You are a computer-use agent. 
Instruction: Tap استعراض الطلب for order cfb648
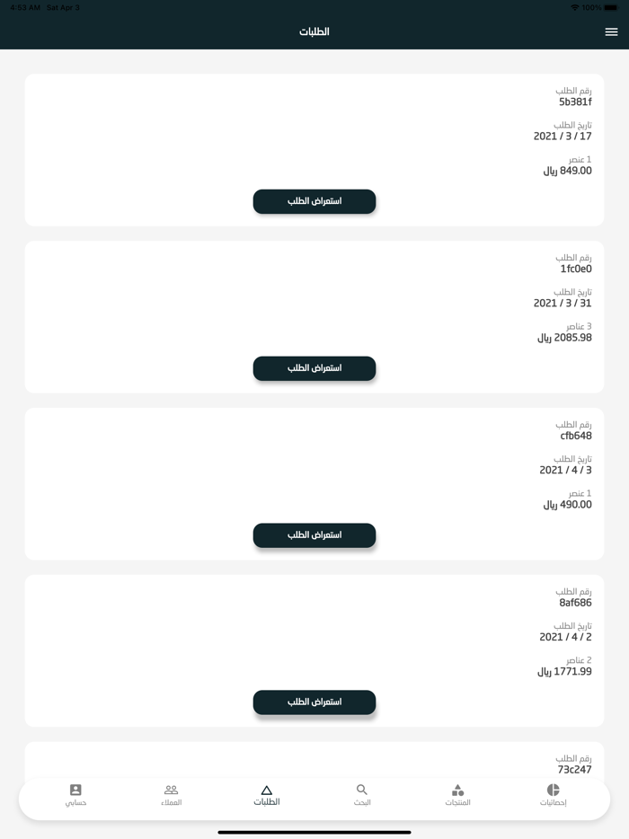314,534
